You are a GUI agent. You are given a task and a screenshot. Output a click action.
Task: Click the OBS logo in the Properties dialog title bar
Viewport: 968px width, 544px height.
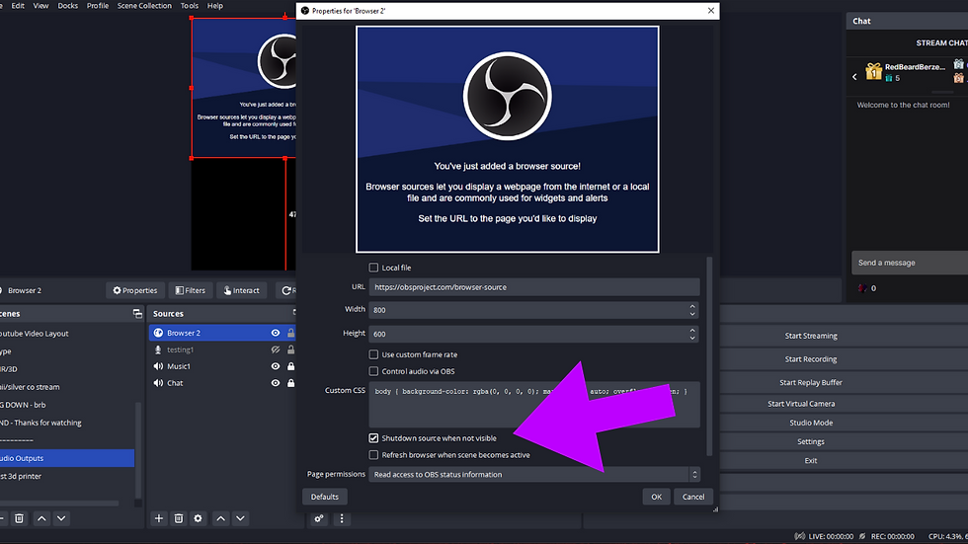pyautogui.click(x=305, y=11)
